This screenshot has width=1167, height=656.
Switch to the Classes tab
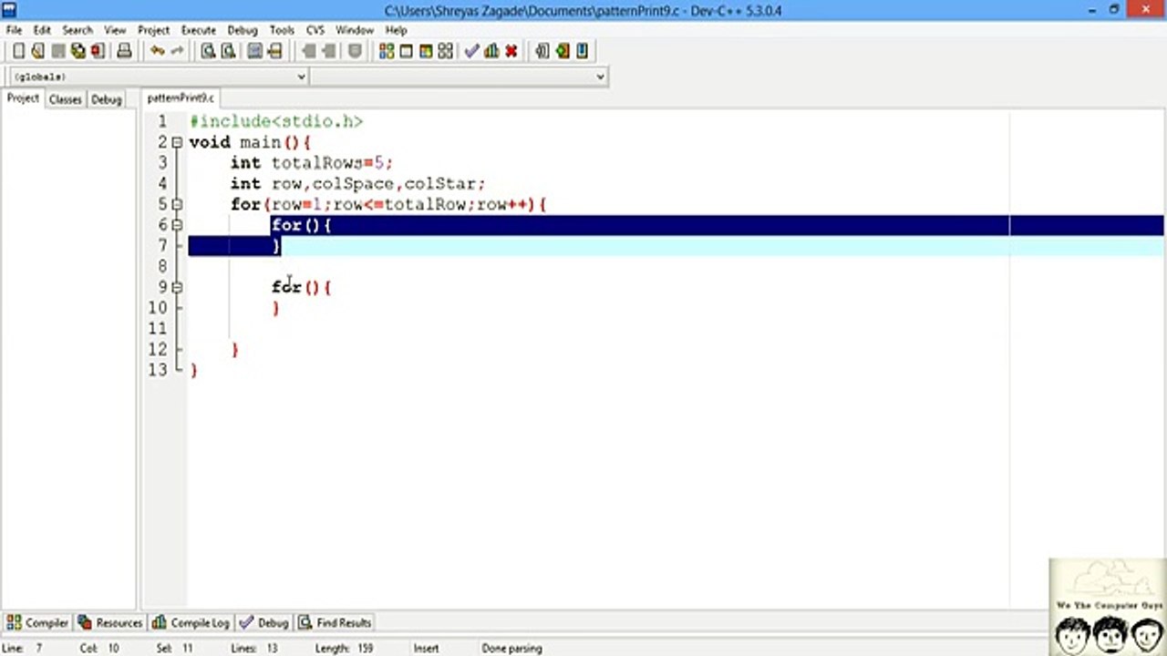tap(65, 99)
